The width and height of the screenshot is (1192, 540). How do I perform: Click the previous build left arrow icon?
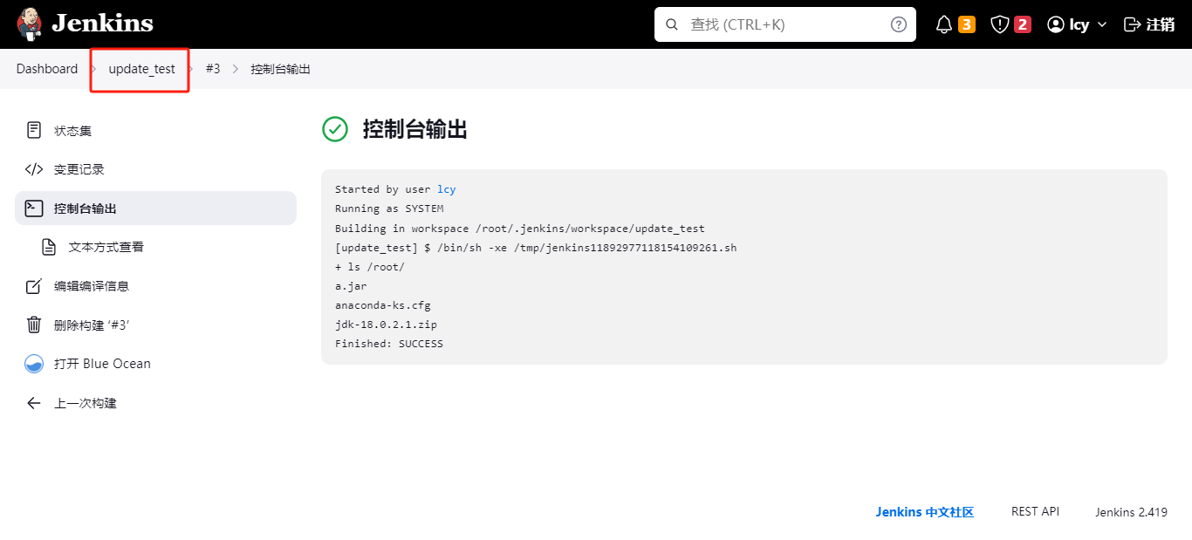(34, 403)
